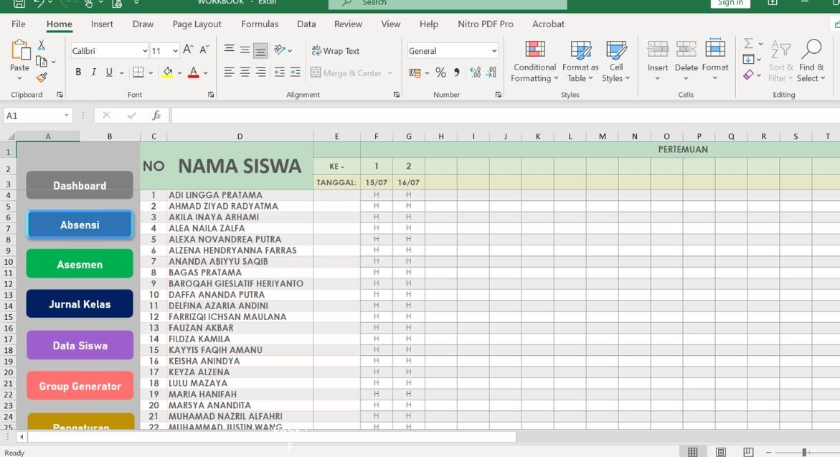Viewport: 840px width, 457px height.
Task: Click the Absensi navigation button
Action: click(x=80, y=225)
